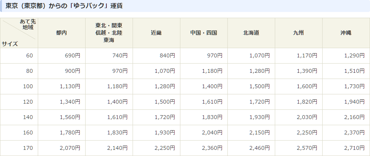Select the size 170 row label
Image resolution: width=370 pixels, height=156 pixels.
tap(28, 148)
